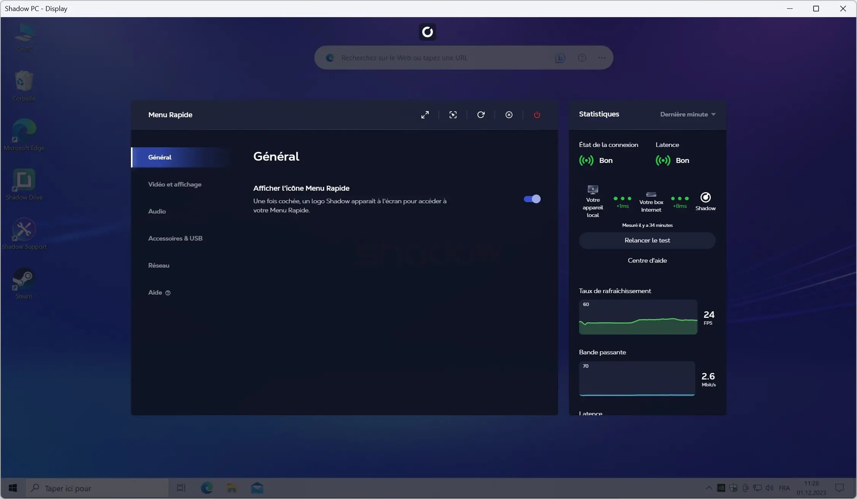The width and height of the screenshot is (857, 499).
Task: Disable the Afficher l'icône Menu Rapide toggle
Action: (x=531, y=199)
